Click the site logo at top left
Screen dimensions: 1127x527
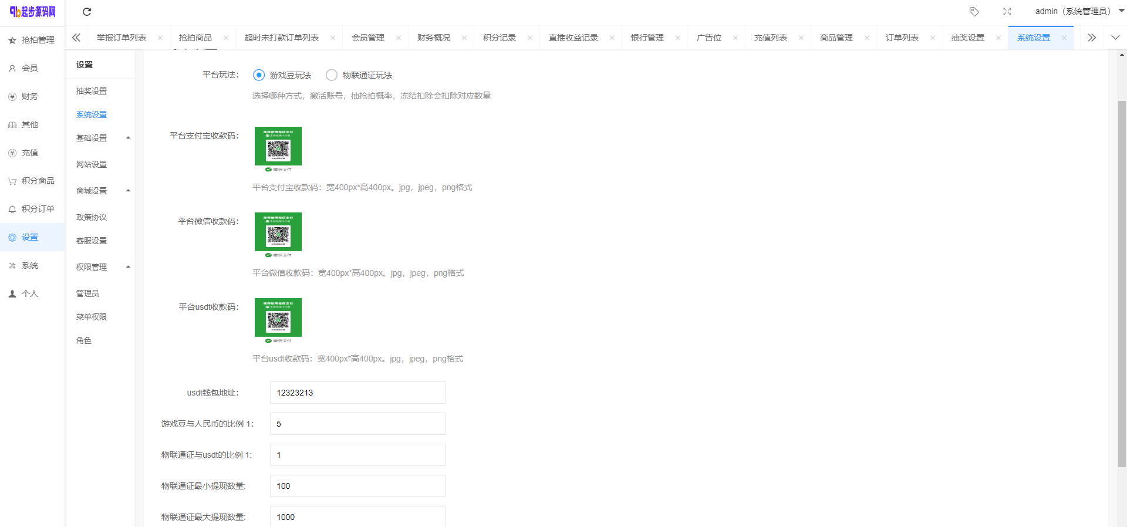pos(32,12)
